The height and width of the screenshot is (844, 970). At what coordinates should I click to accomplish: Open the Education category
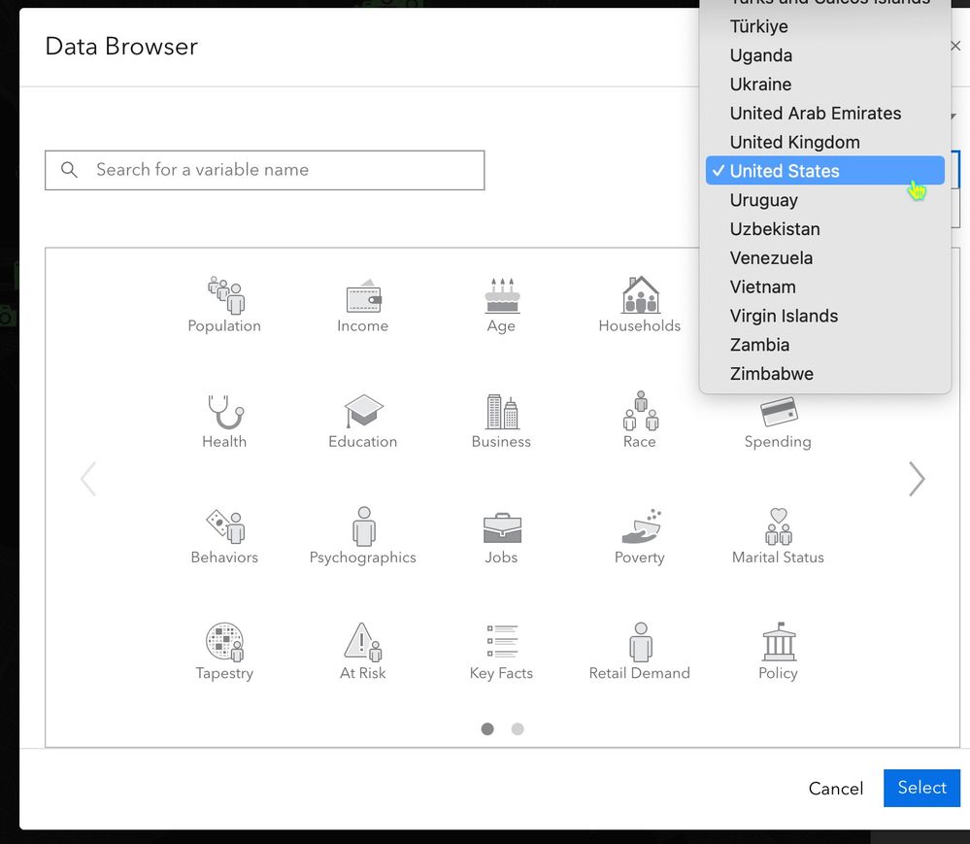362,421
